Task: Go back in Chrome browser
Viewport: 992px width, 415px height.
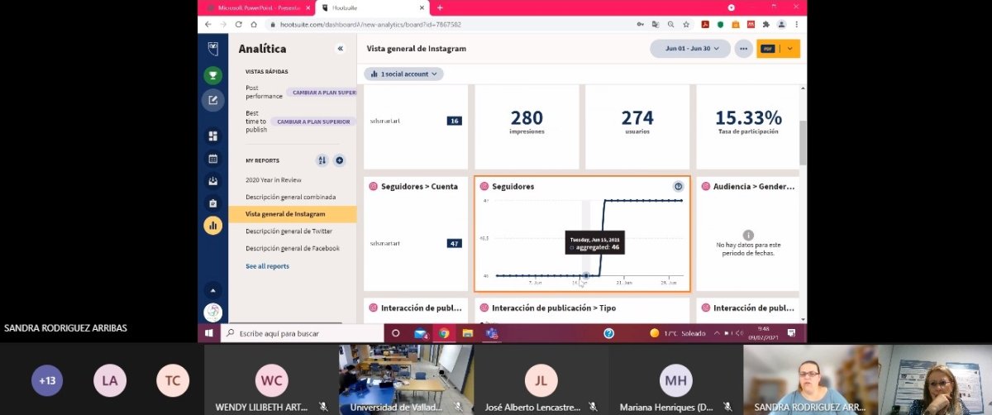Action: click(x=208, y=25)
